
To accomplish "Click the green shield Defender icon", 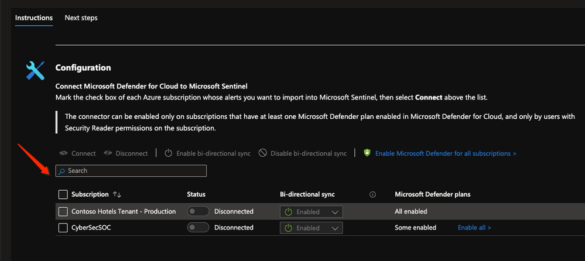I will 367,153.
